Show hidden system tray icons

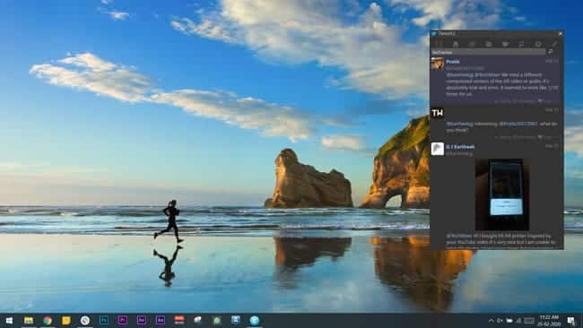tap(491, 320)
